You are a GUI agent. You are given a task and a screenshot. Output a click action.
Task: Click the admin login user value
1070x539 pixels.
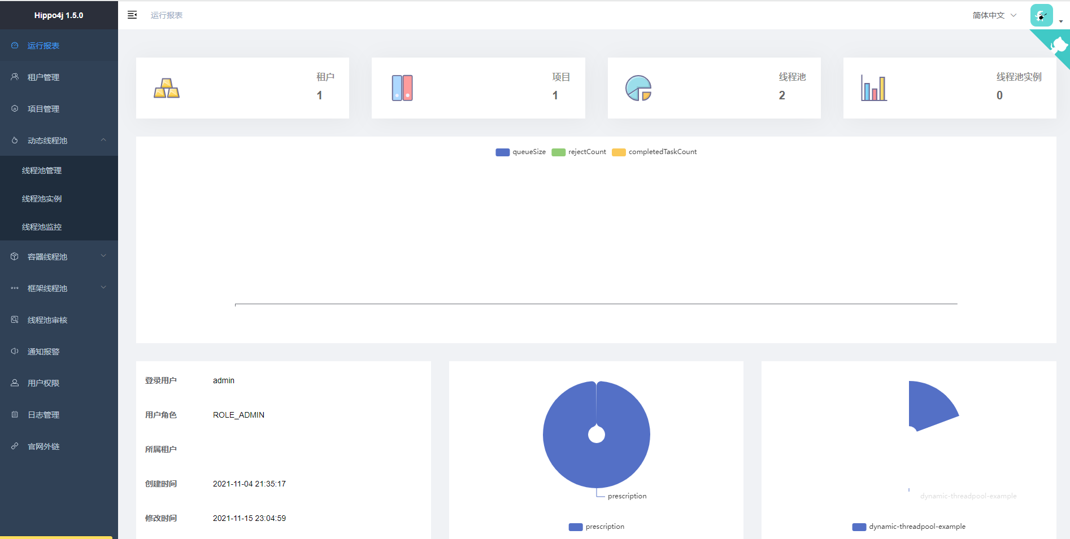(224, 380)
